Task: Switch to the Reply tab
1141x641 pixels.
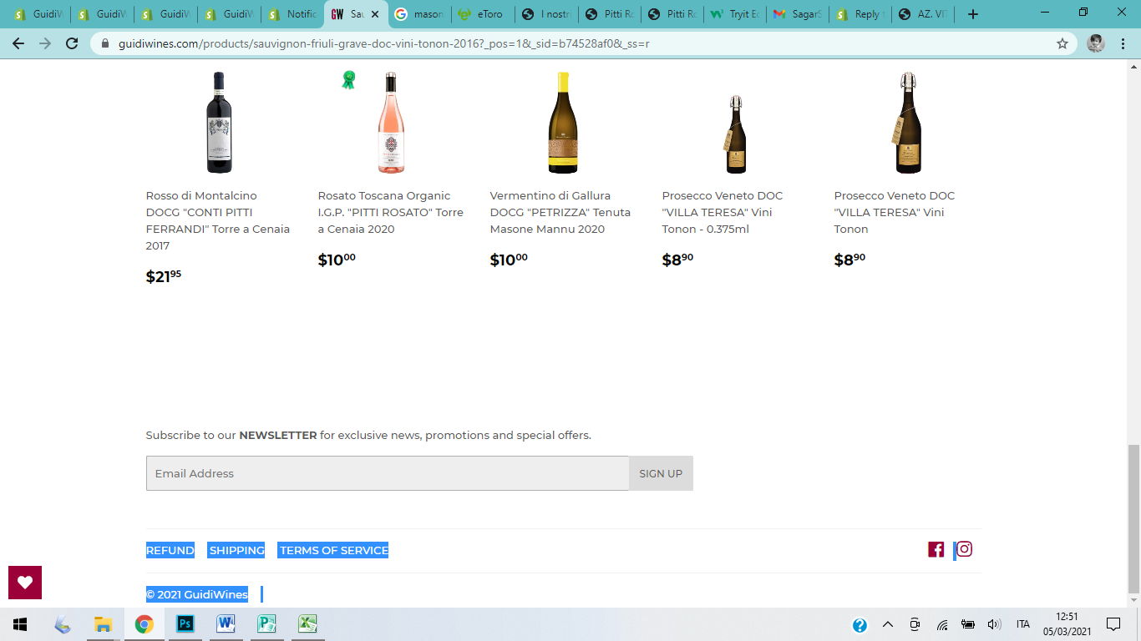Action: click(861, 14)
